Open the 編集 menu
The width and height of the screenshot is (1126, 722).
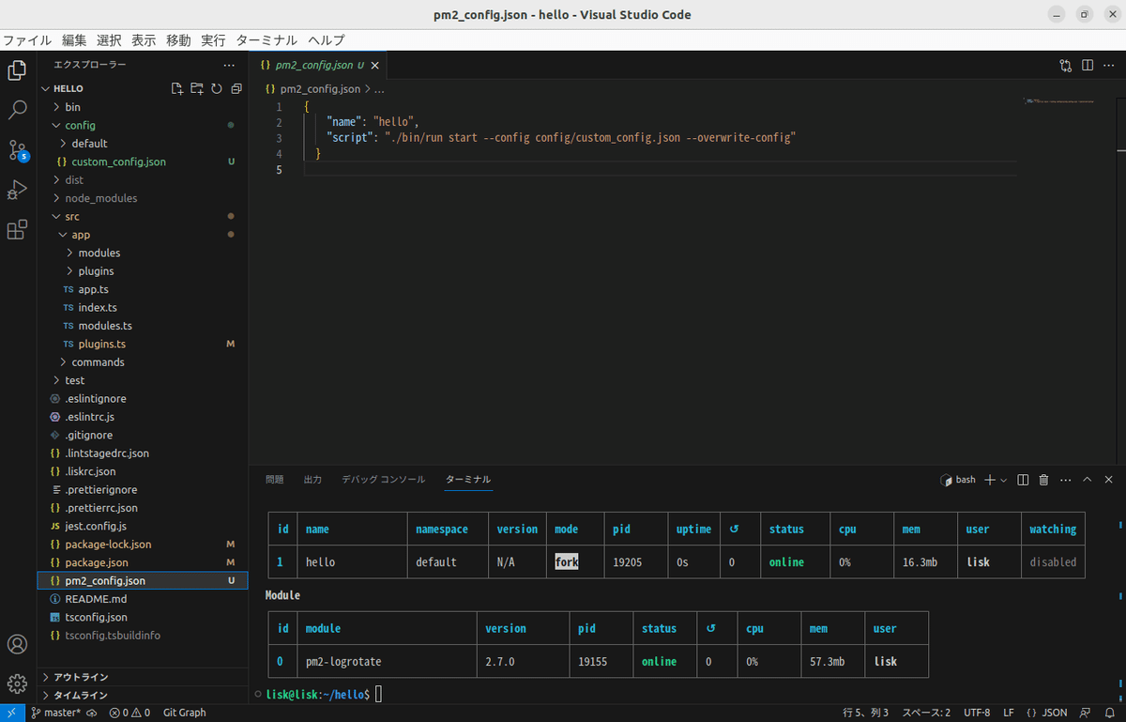click(74, 40)
